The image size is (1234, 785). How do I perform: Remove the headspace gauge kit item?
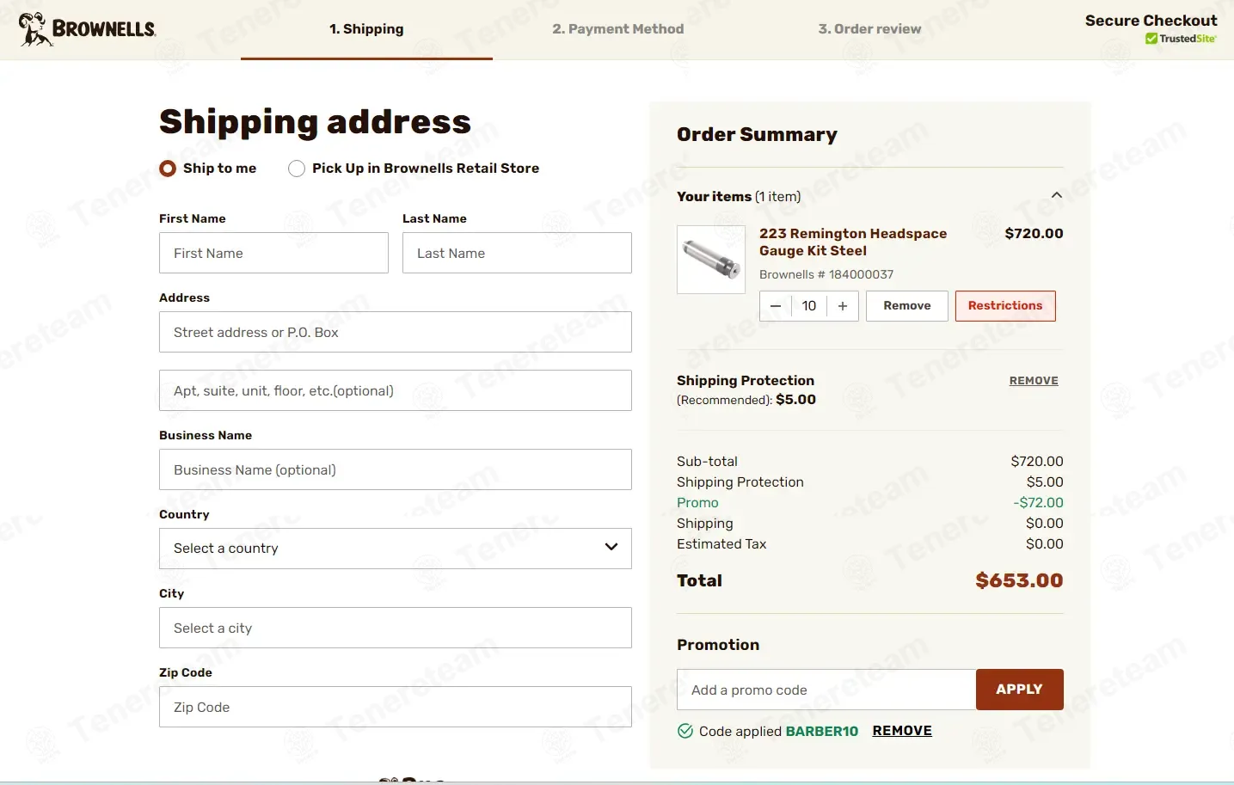[x=907, y=306]
